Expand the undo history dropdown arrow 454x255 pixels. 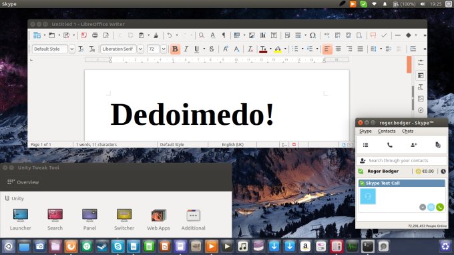pyautogui.click(x=177, y=35)
